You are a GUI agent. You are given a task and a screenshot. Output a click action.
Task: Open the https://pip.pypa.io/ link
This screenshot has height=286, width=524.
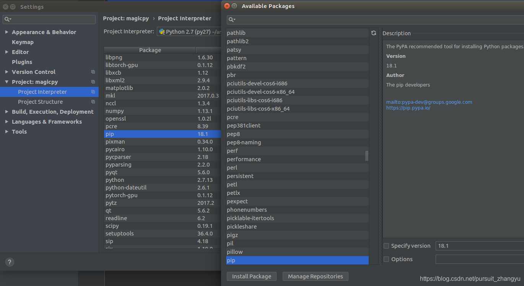(408, 108)
